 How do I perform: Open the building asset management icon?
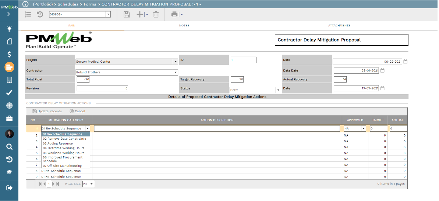click(9, 80)
